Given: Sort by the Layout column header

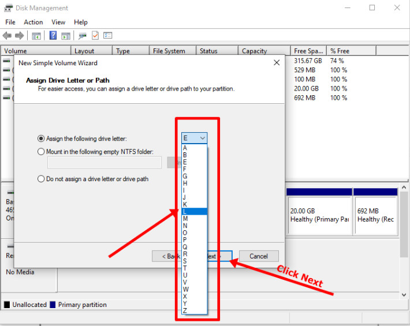Looking at the screenshot, I should 91,51.
